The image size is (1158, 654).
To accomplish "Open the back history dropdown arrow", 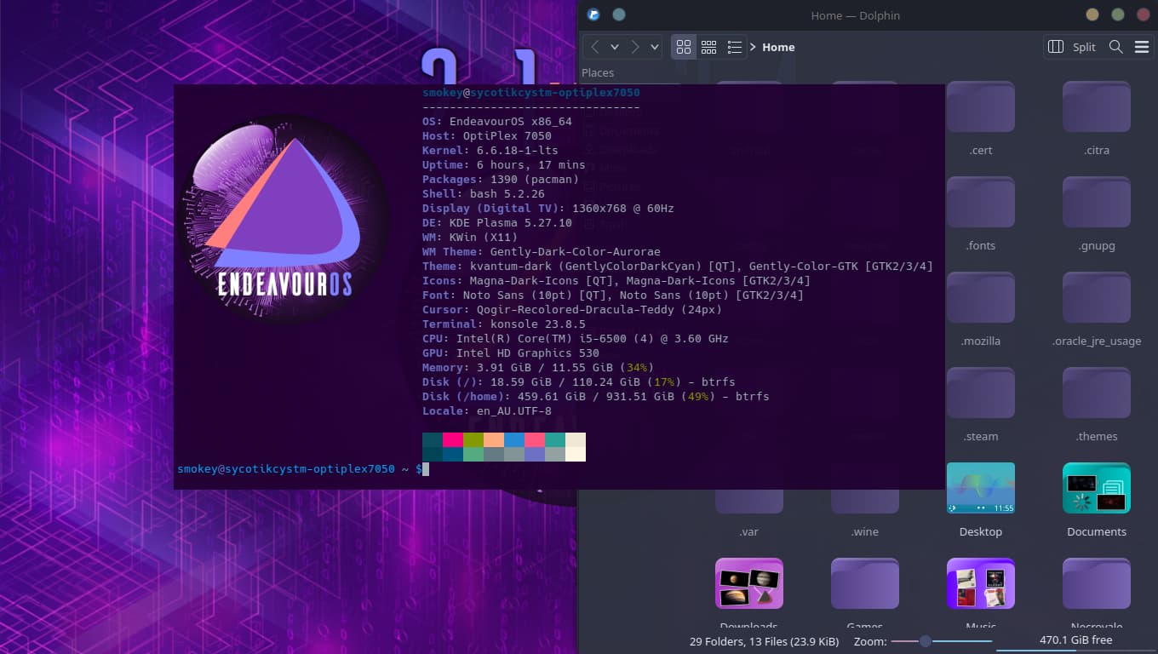I will point(614,47).
